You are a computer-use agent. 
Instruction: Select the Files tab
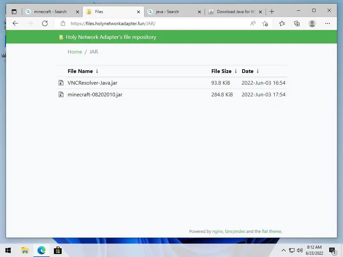click(113, 12)
